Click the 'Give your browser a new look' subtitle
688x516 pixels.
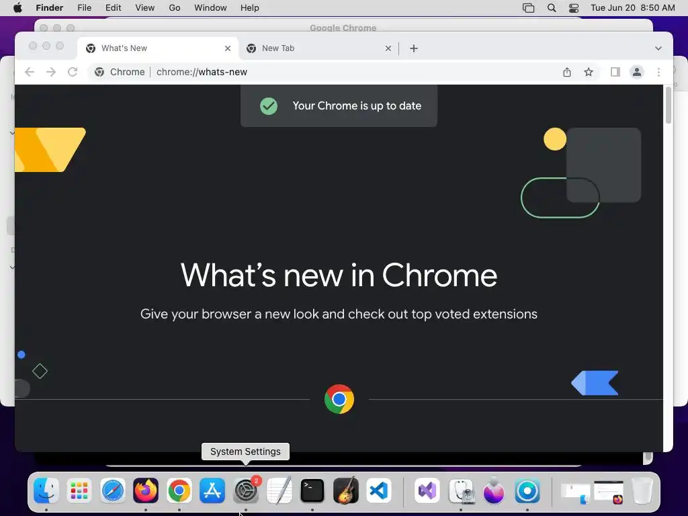pyautogui.click(x=339, y=314)
